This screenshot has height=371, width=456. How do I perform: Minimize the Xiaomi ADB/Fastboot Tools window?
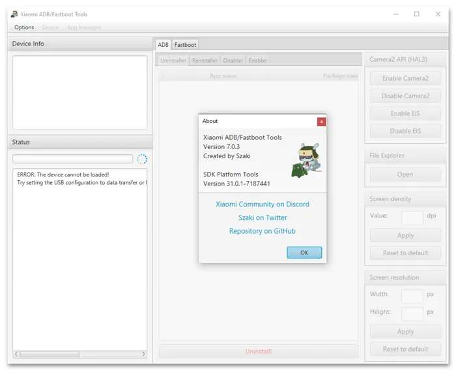pos(396,14)
